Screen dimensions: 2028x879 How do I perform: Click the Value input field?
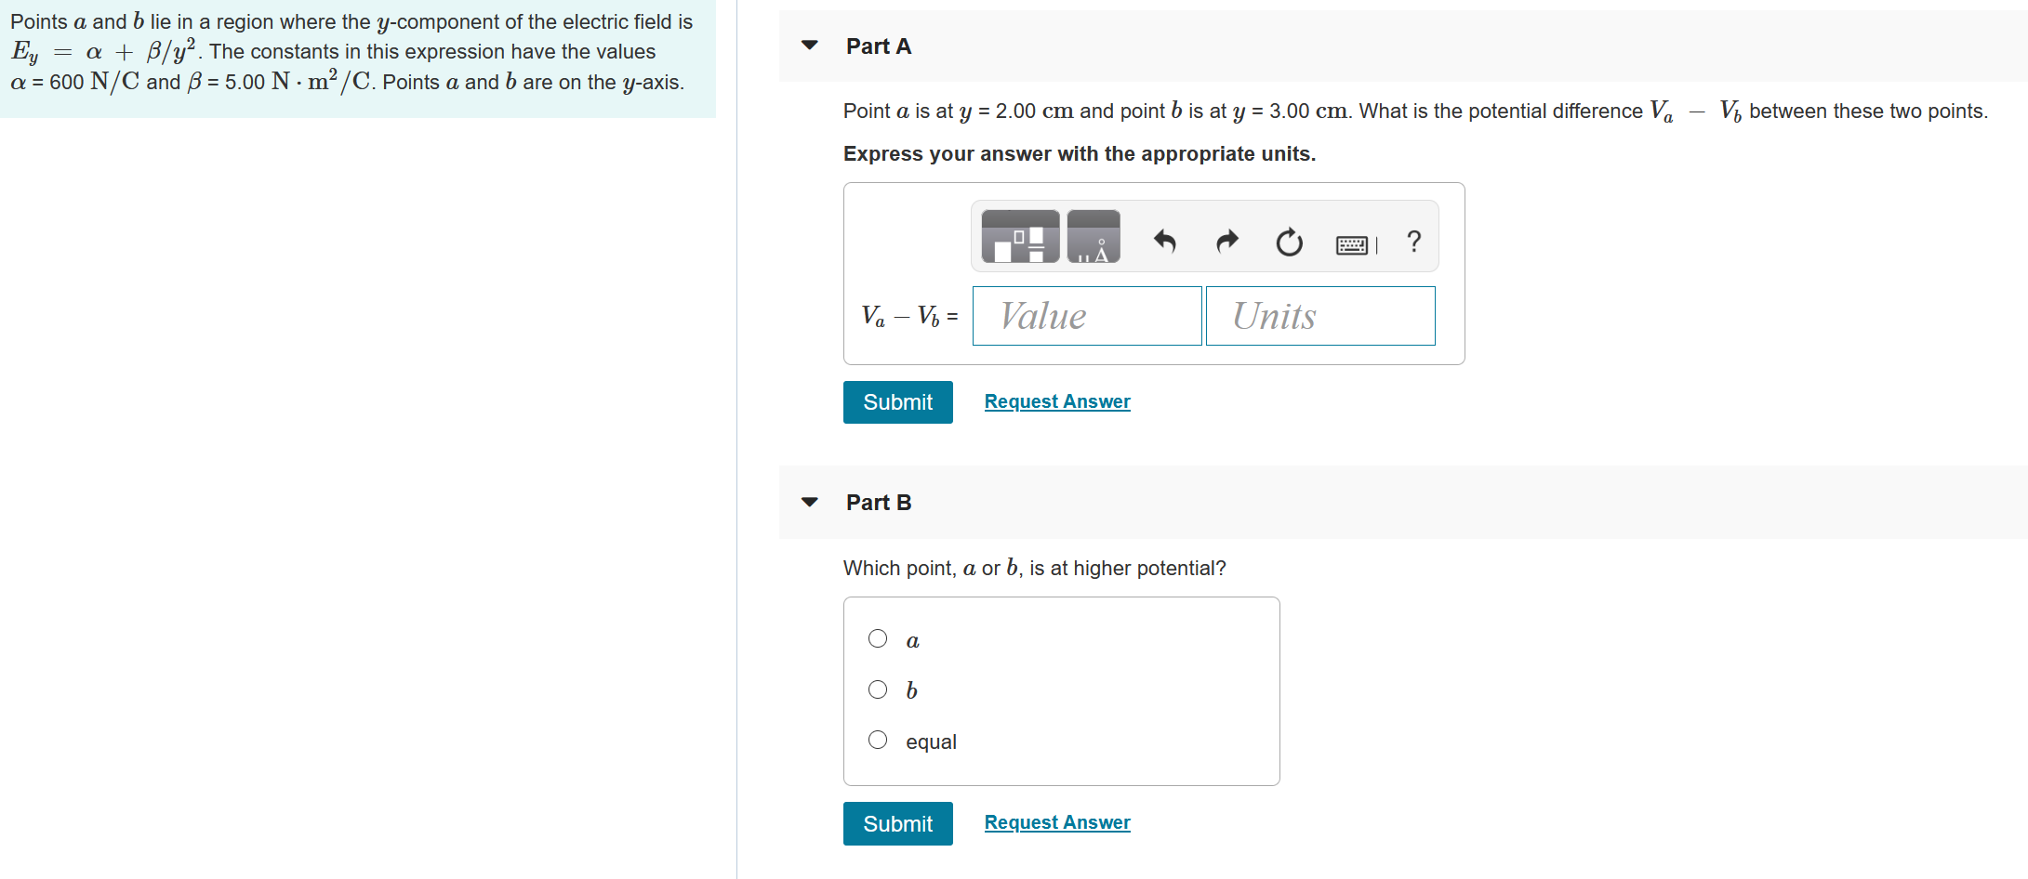(1086, 316)
